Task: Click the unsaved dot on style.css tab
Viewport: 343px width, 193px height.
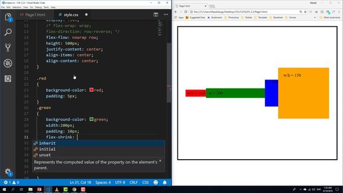Action: click(x=86, y=14)
